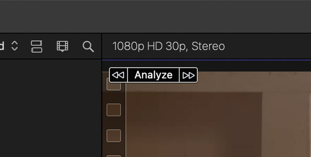
Task: Click the blue line under viewer header
Action: tap(207, 60)
